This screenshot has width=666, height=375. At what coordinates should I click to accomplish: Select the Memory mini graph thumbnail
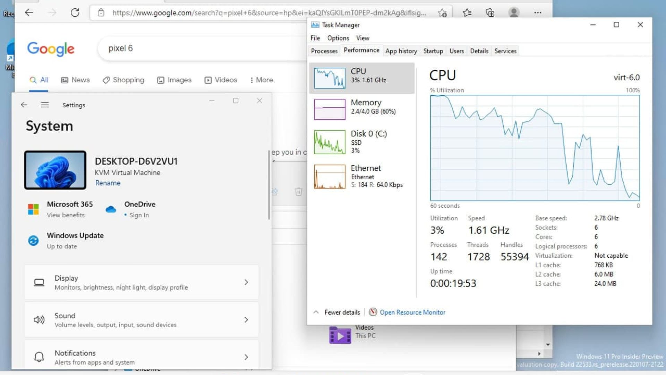[330, 109]
